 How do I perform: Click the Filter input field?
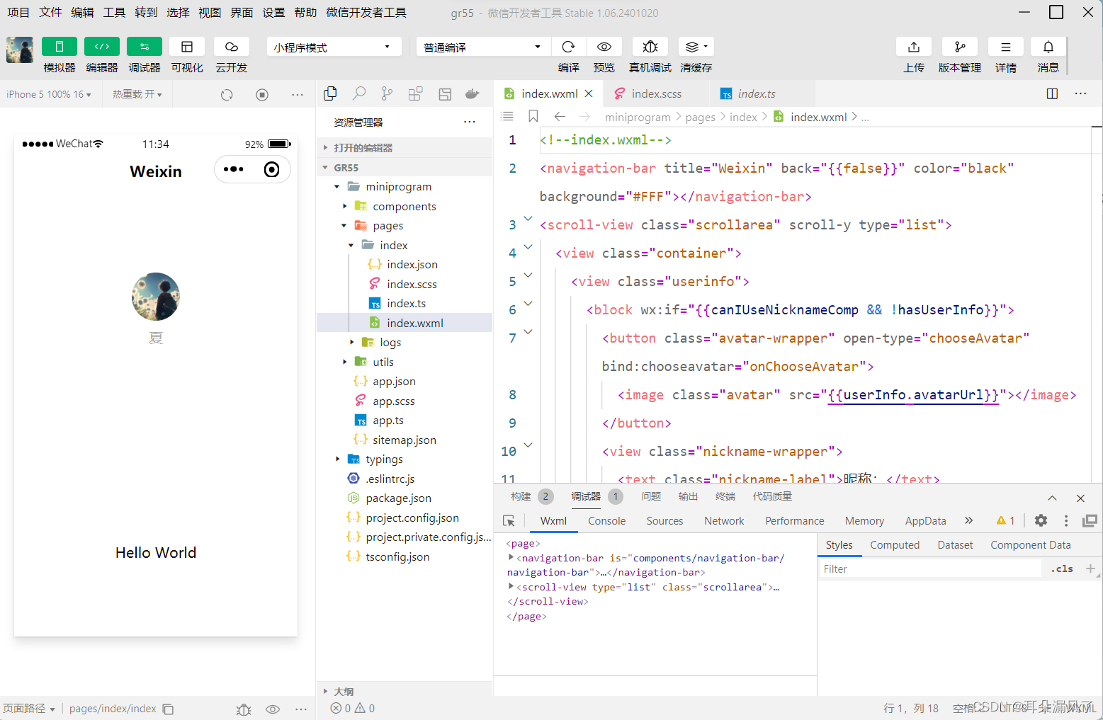coord(930,568)
